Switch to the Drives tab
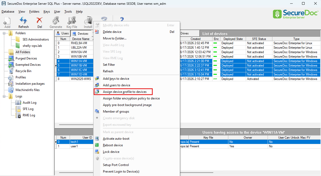This screenshot has height=176, width=321. point(189,33)
